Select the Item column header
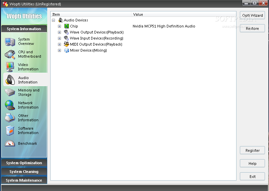Image resolution: width=269 pixels, height=191 pixels. (x=91, y=14)
